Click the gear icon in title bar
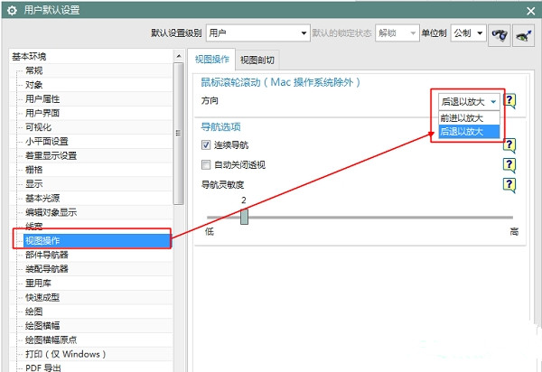Image resolution: width=542 pixels, height=372 pixels. (x=12, y=10)
